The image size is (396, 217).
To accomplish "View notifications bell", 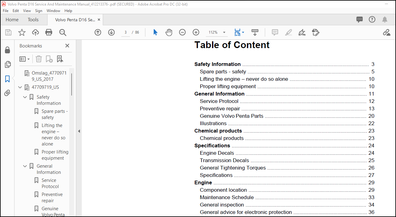I will click(x=385, y=19).
